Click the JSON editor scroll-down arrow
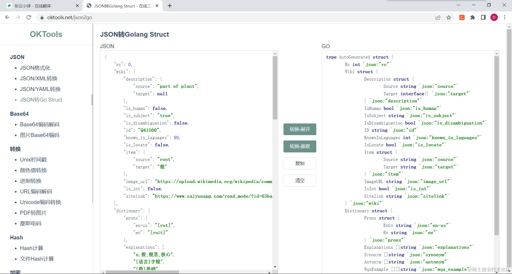512x274 pixels. click(275, 267)
